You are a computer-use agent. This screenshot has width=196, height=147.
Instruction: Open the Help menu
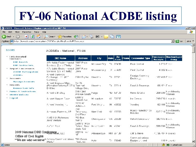click(x=44, y=32)
